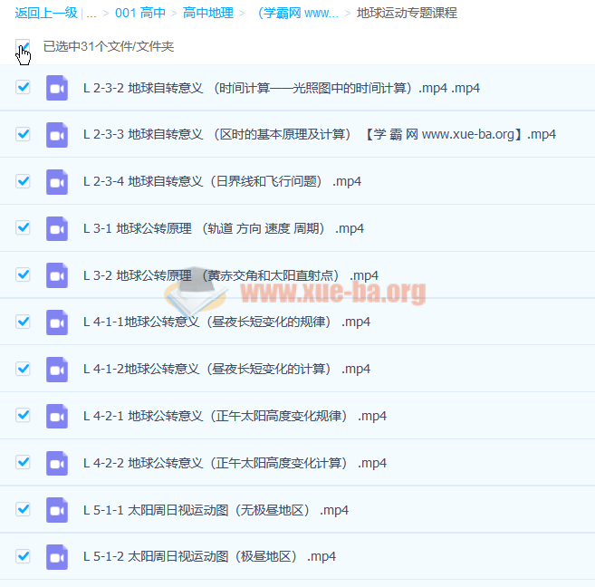Uncheck the L 4-2-2 正午太阳高度变化计算 checkbox
The height and width of the screenshot is (587, 595).
point(24,463)
